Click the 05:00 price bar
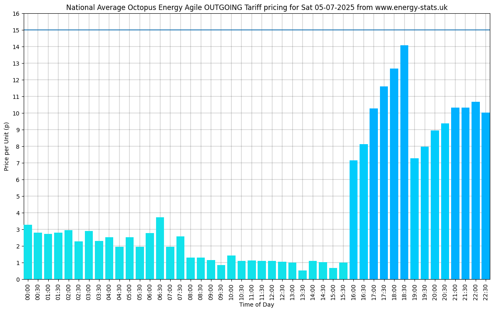494x312 pixels. (129, 258)
